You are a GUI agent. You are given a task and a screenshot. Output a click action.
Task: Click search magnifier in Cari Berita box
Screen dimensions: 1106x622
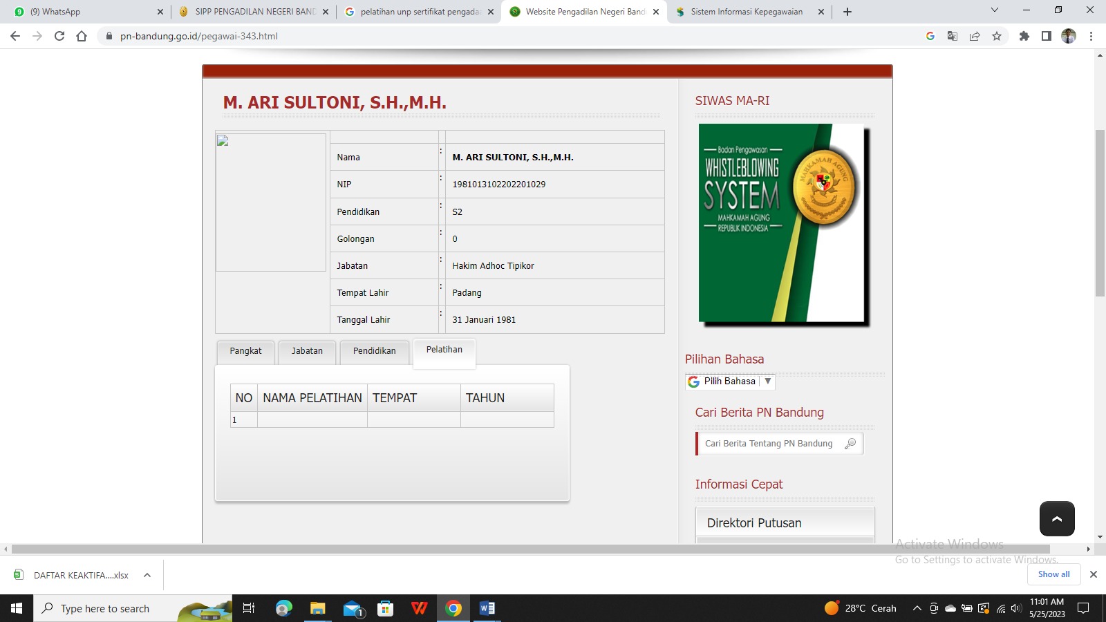coord(850,444)
